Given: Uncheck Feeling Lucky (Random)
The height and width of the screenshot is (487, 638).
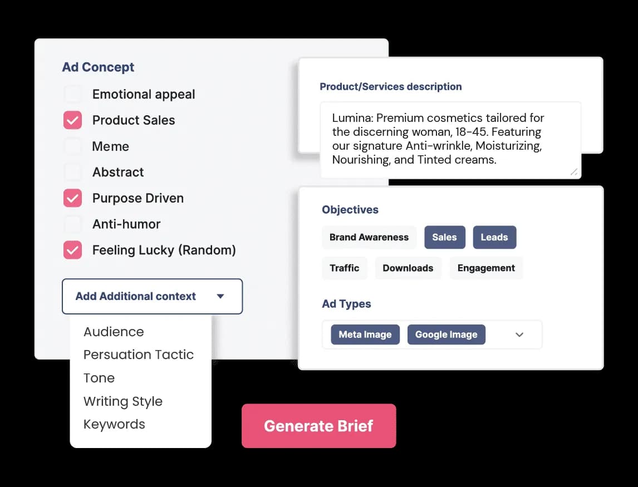Looking at the screenshot, I should tap(72, 250).
